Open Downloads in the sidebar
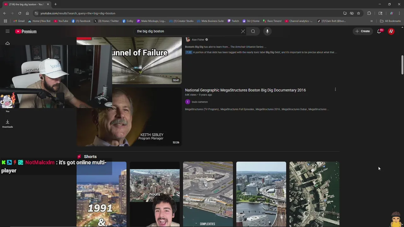The width and height of the screenshot is (404, 227). point(8,124)
